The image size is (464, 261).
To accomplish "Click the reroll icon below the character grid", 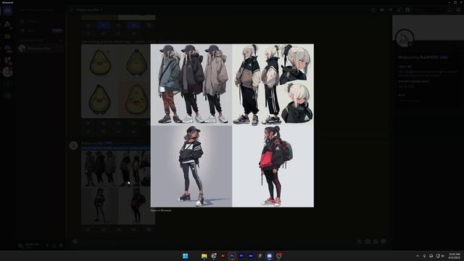I will point(149,229).
